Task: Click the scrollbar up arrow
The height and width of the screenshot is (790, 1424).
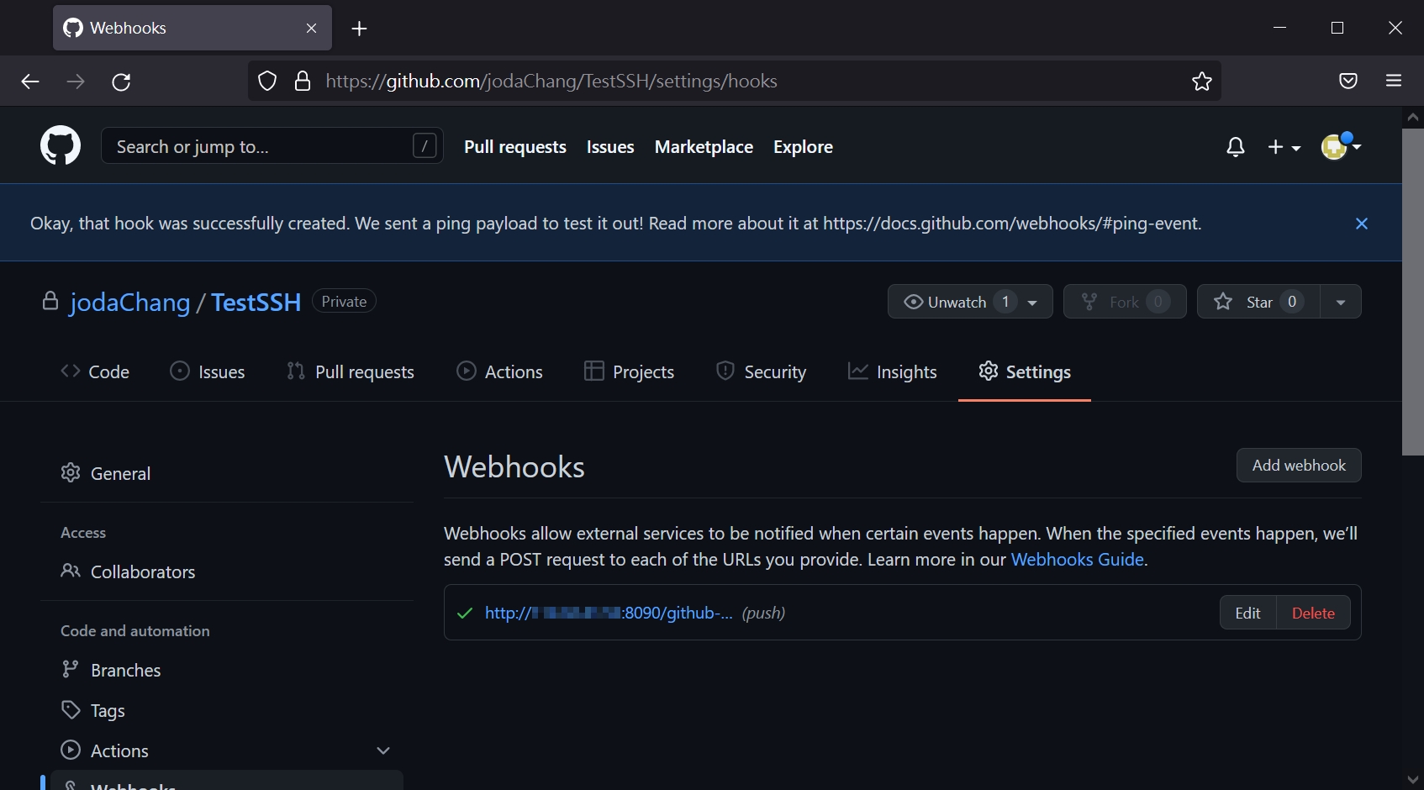Action: coord(1413,118)
